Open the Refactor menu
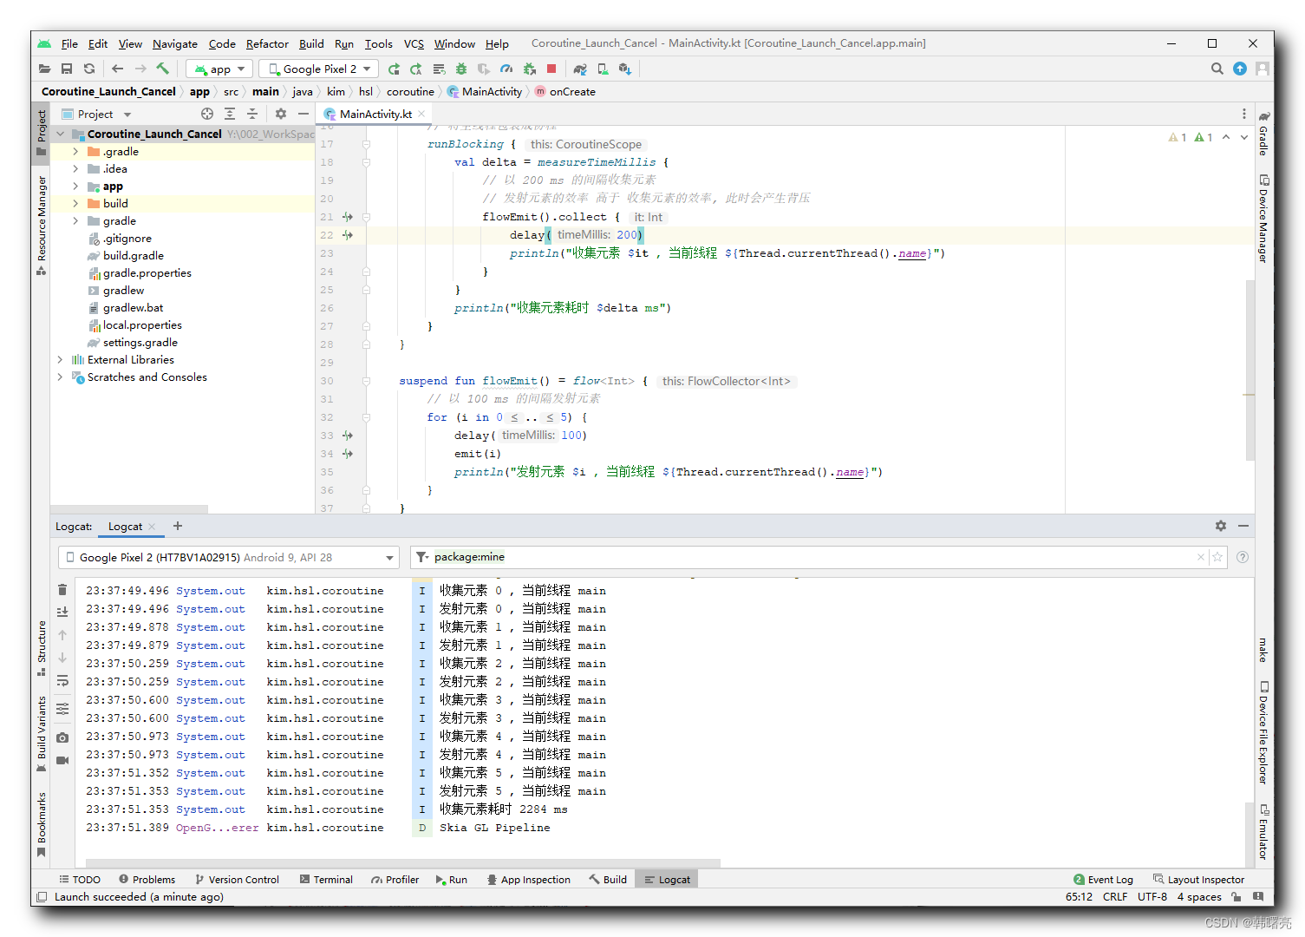This screenshot has height=937, width=1305. click(267, 43)
